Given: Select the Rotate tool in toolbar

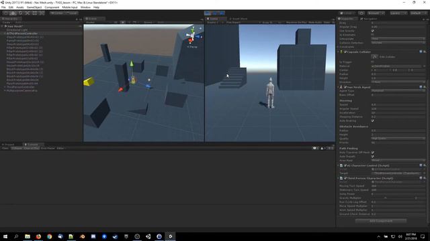Looking at the screenshot, I should [x=20, y=13].
